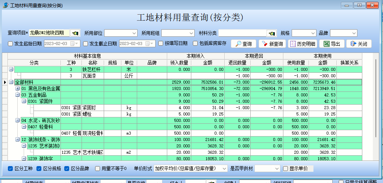Toggle the 包括库房库存 checkbox
Image resolution: width=383 pixels, height=183 pixels.
195,43
